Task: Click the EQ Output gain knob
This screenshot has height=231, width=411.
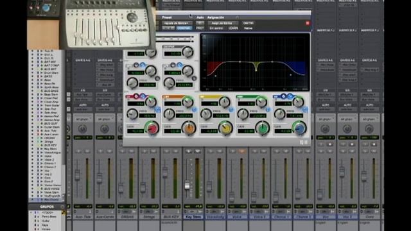Action: pyautogui.click(x=188, y=52)
